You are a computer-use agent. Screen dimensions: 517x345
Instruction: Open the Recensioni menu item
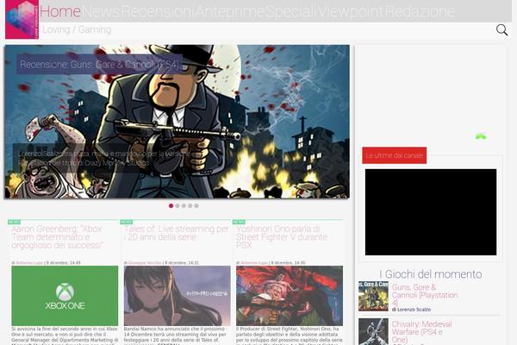[x=158, y=11]
